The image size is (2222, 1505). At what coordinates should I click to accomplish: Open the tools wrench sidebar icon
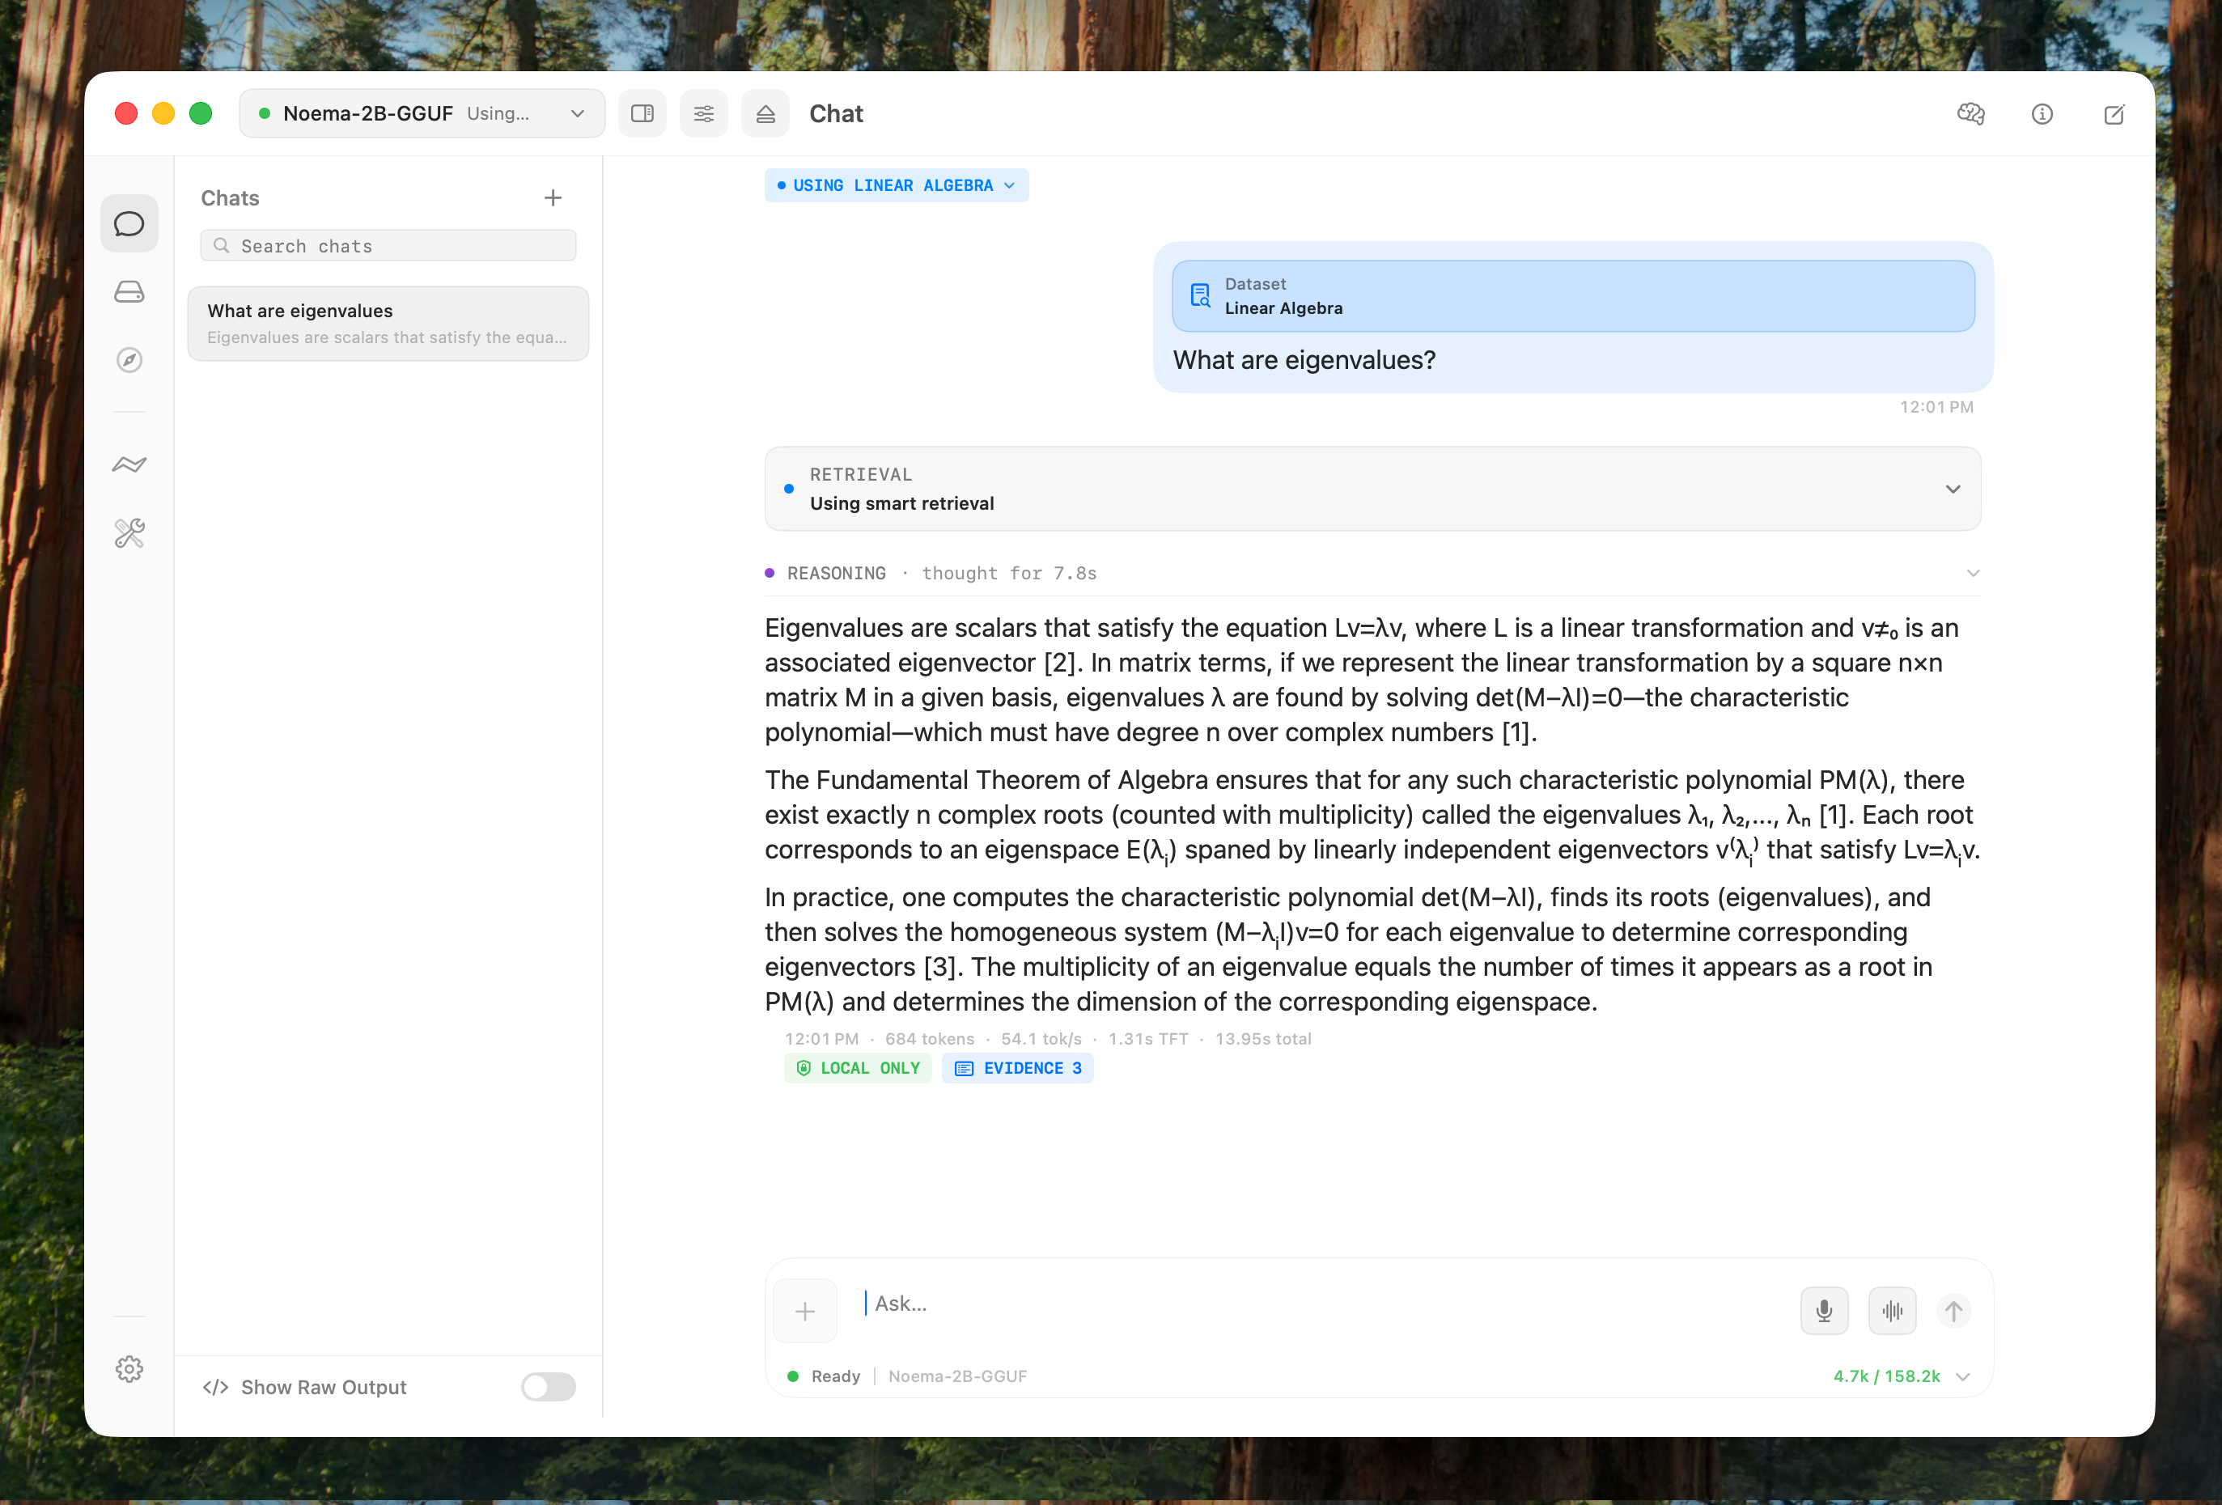(x=129, y=532)
